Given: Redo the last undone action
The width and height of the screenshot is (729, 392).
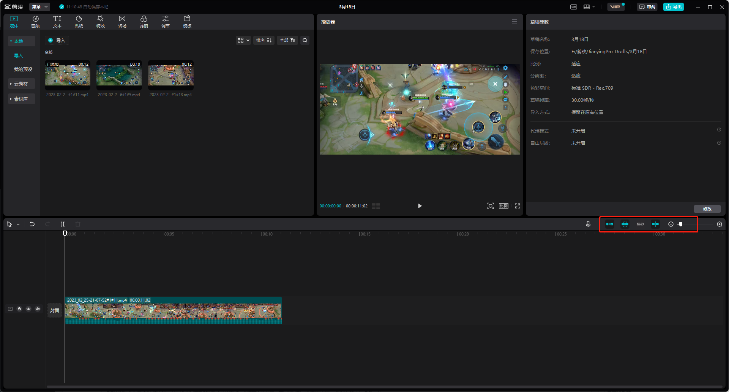Looking at the screenshot, I should pyautogui.click(x=47, y=224).
